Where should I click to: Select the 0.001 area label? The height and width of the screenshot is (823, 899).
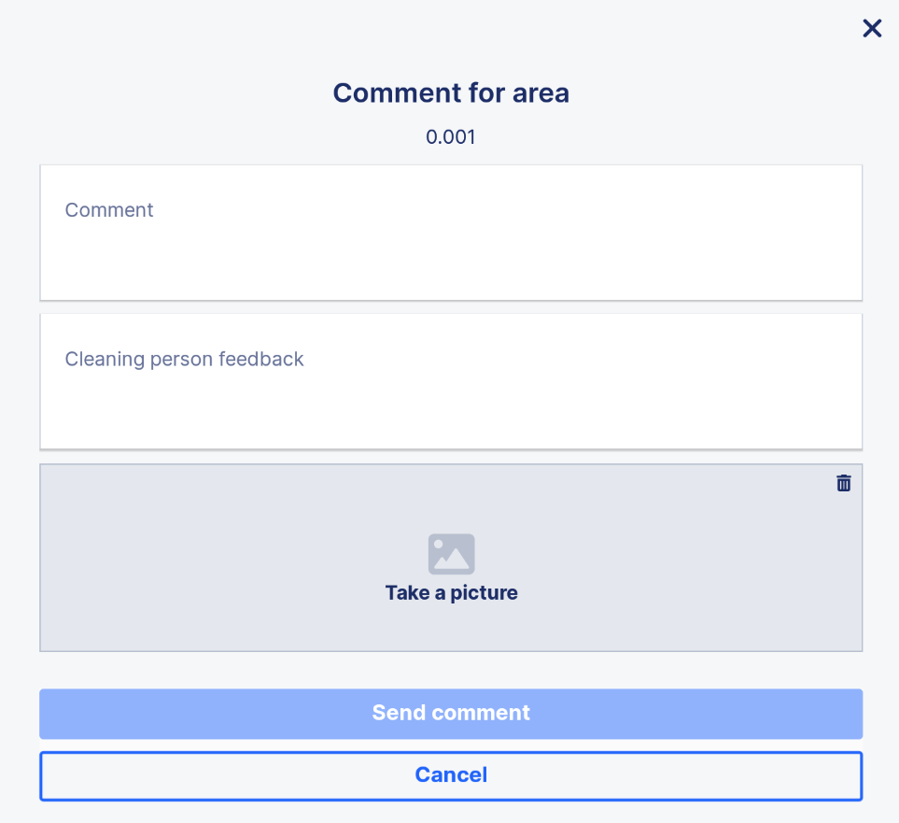pyautogui.click(x=451, y=137)
